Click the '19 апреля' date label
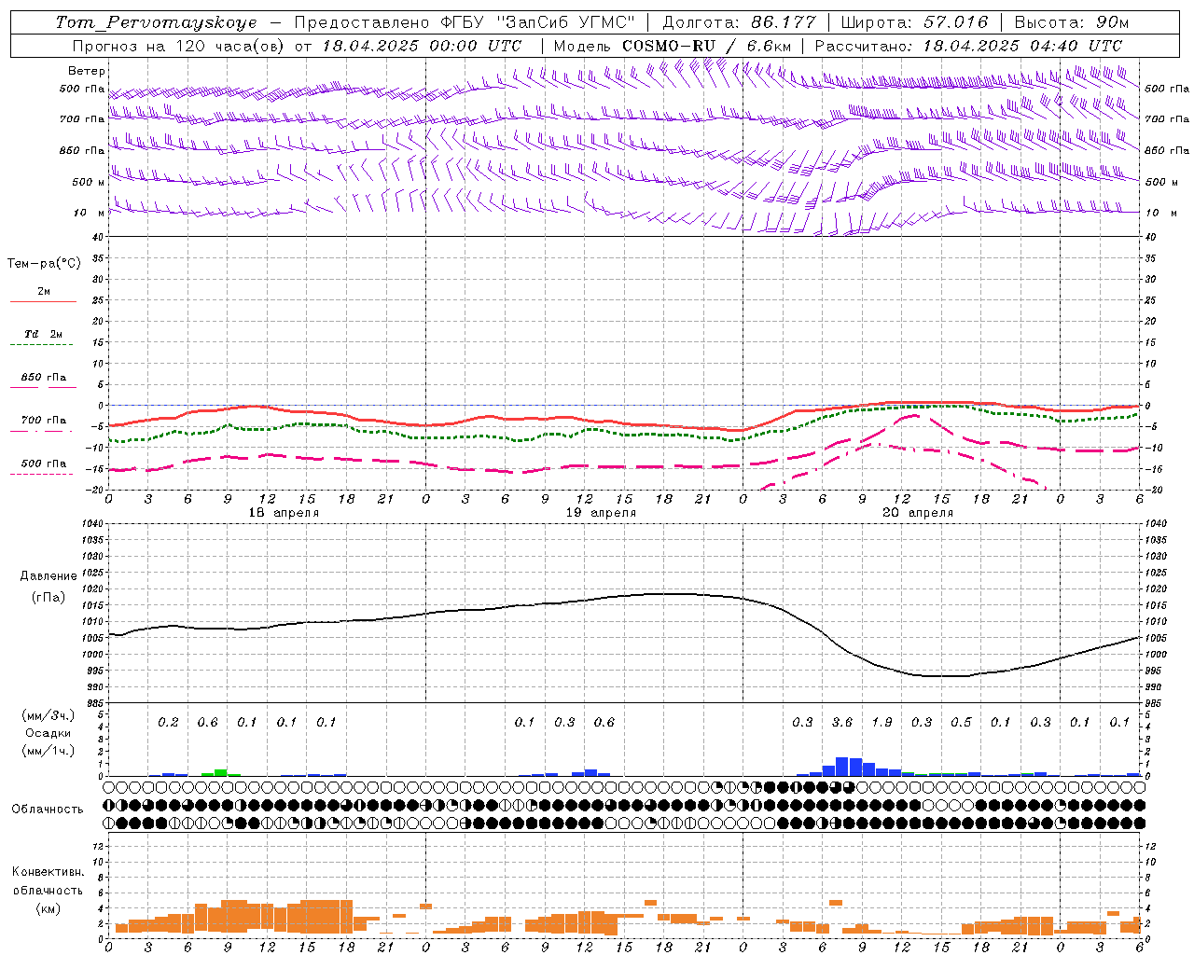This screenshot has height=955, width=1194. click(601, 513)
